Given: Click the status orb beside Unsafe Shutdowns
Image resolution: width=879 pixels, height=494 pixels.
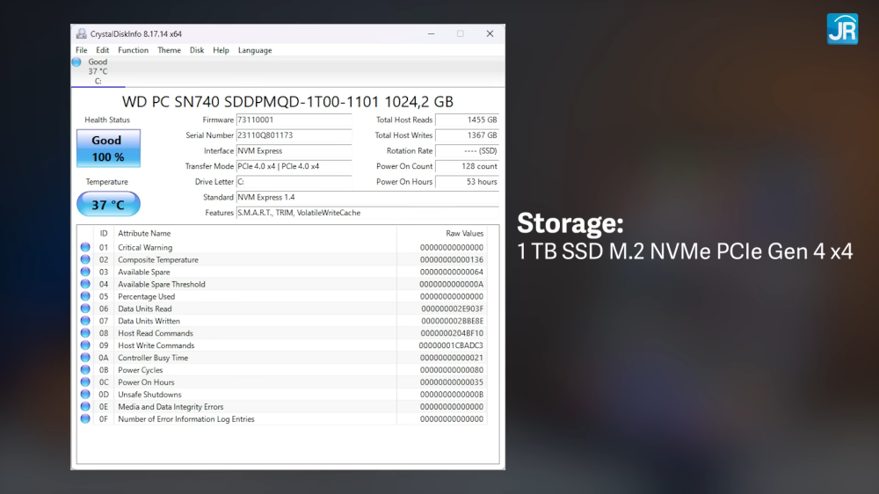Looking at the screenshot, I should point(85,395).
